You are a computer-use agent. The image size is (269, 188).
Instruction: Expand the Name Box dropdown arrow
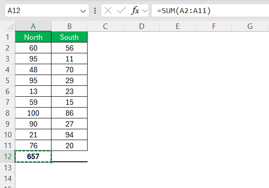click(83, 11)
